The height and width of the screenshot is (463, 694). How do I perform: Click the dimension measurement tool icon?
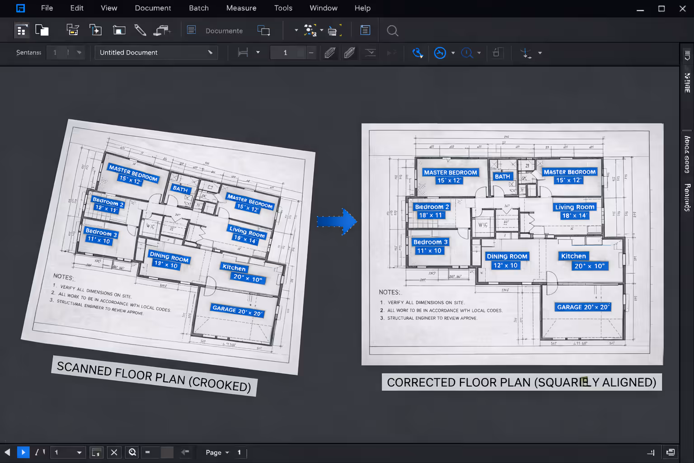click(243, 53)
